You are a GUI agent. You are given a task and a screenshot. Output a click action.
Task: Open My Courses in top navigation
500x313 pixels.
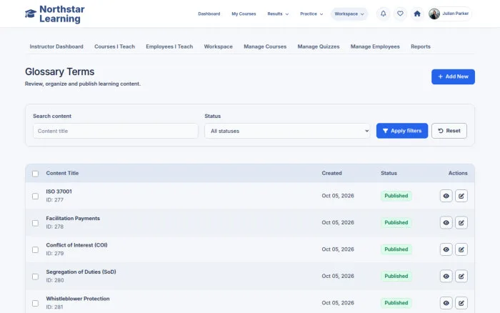tap(244, 14)
